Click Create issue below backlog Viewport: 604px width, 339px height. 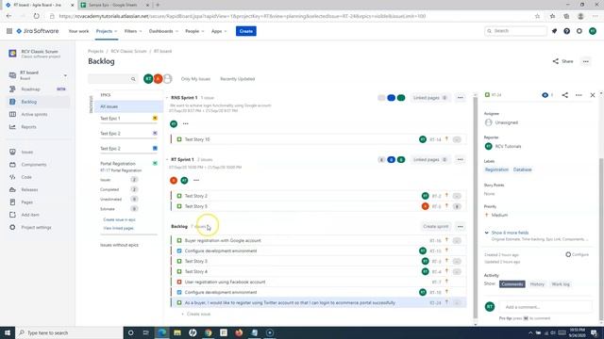pos(196,314)
